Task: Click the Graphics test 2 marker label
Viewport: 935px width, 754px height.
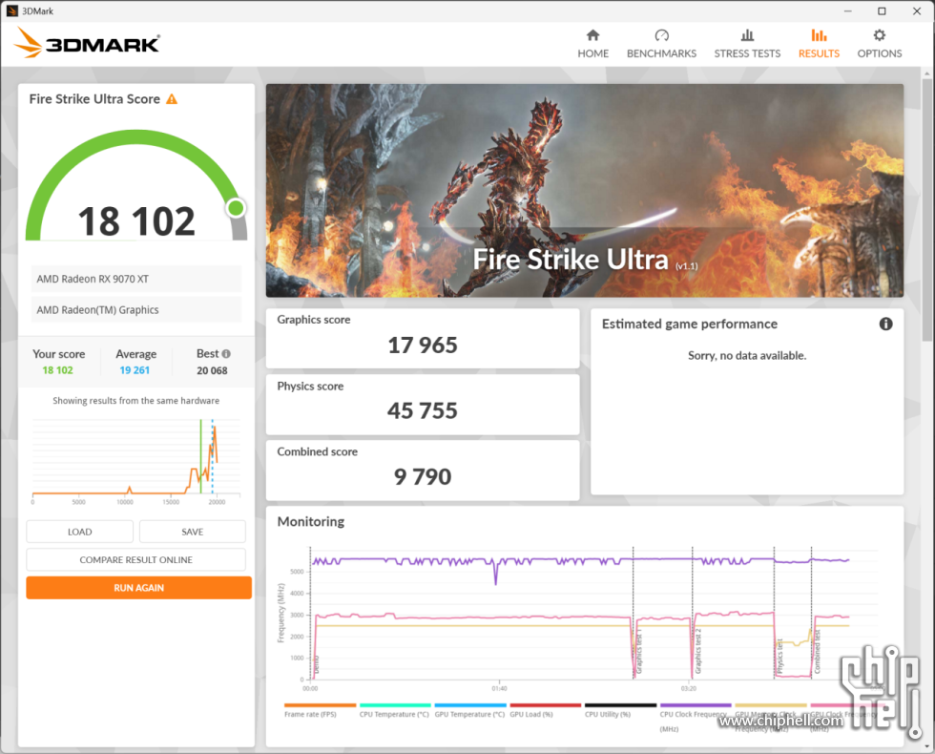Action: click(697, 651)
